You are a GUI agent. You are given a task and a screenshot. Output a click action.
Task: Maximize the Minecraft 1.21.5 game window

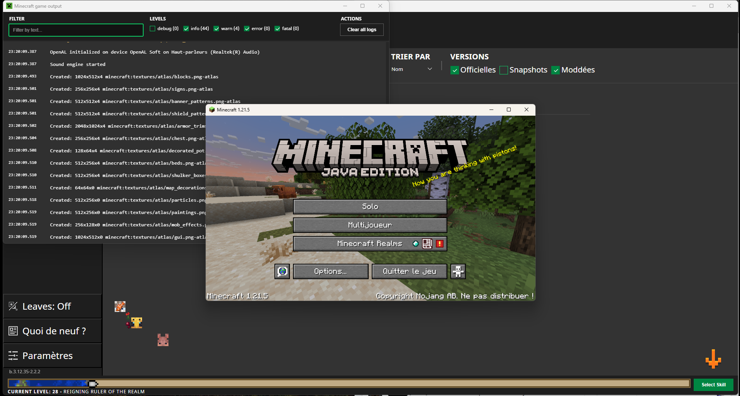[509, 110]
